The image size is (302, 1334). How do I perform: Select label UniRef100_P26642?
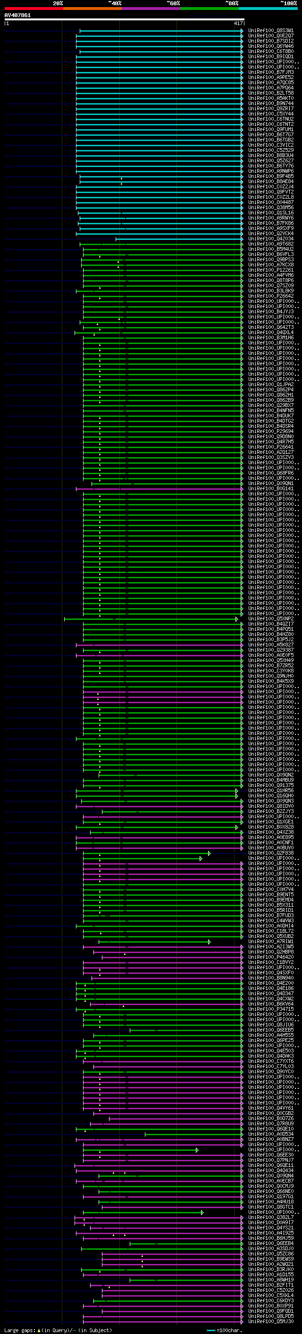271,296
